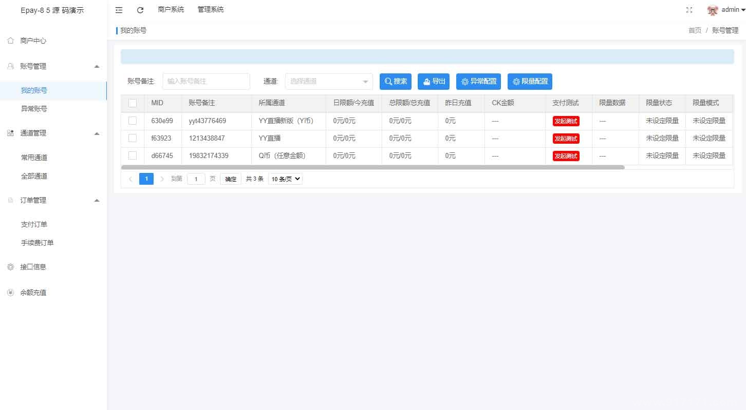This screenshot has width=746, height=410.
Task: Focus the 账号备注 input field
Action: (206, 81)
